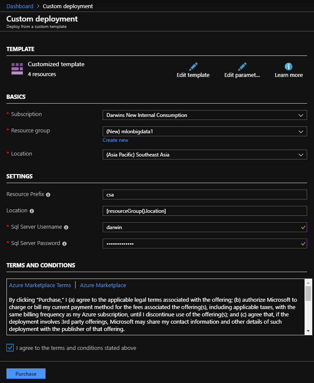Click the resourceGroup().location input field
This screenshot has height=383, width=314.
coord(204,211)
